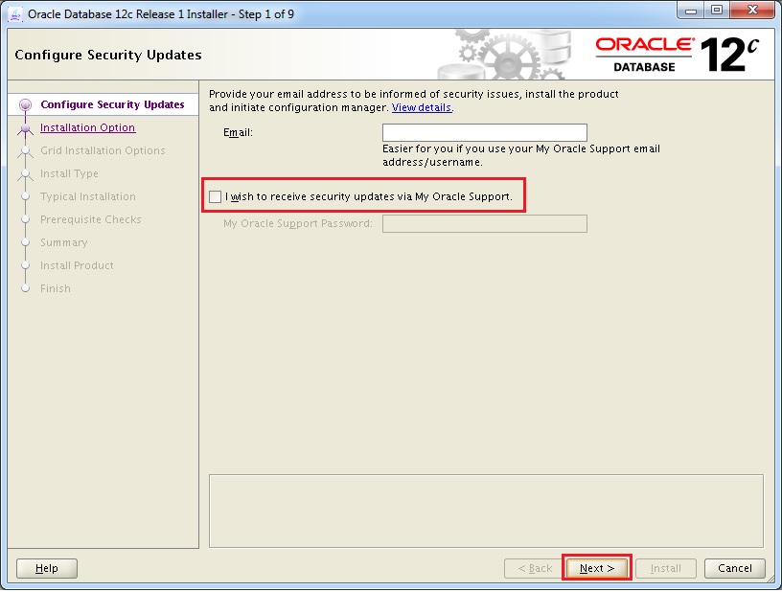The image size is (782, 592).
Task: Enable security updates via My Oracle Support checkbox
Action: (216, 197)
